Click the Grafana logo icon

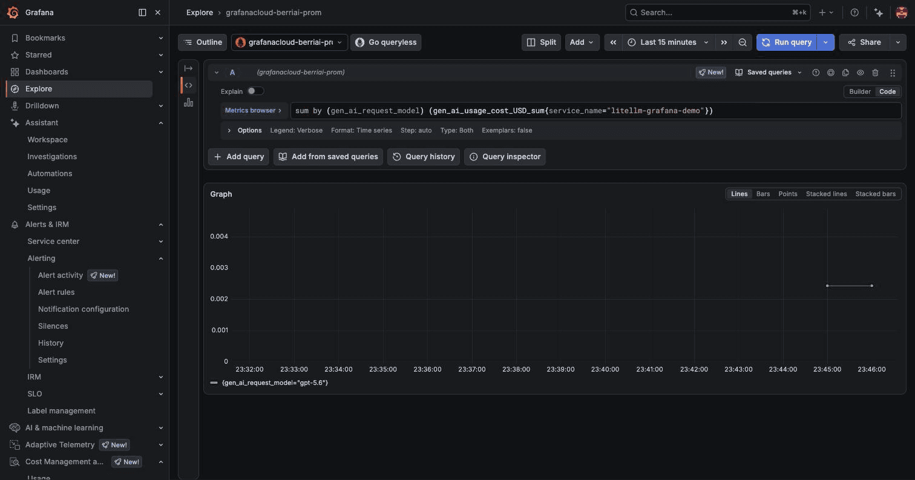point(13,12)
